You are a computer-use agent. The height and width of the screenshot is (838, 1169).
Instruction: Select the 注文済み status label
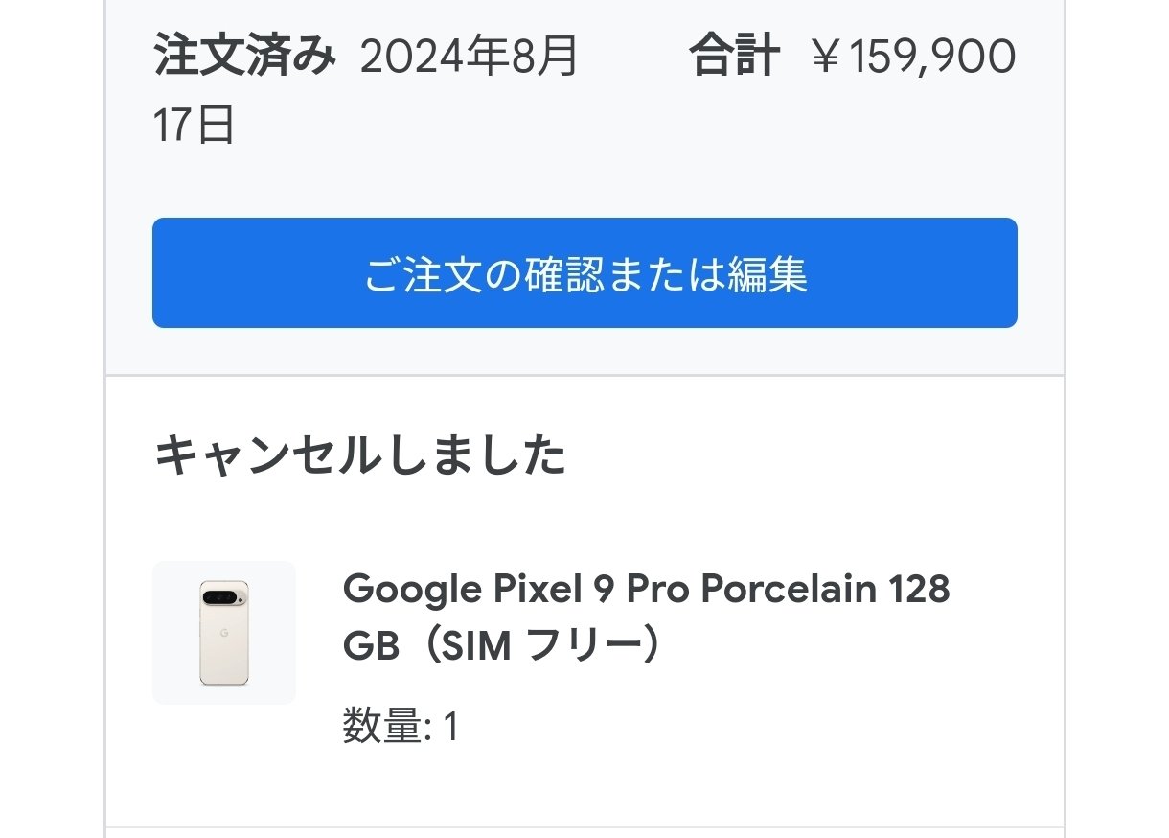pyautogui.click(x=244, y=58)
